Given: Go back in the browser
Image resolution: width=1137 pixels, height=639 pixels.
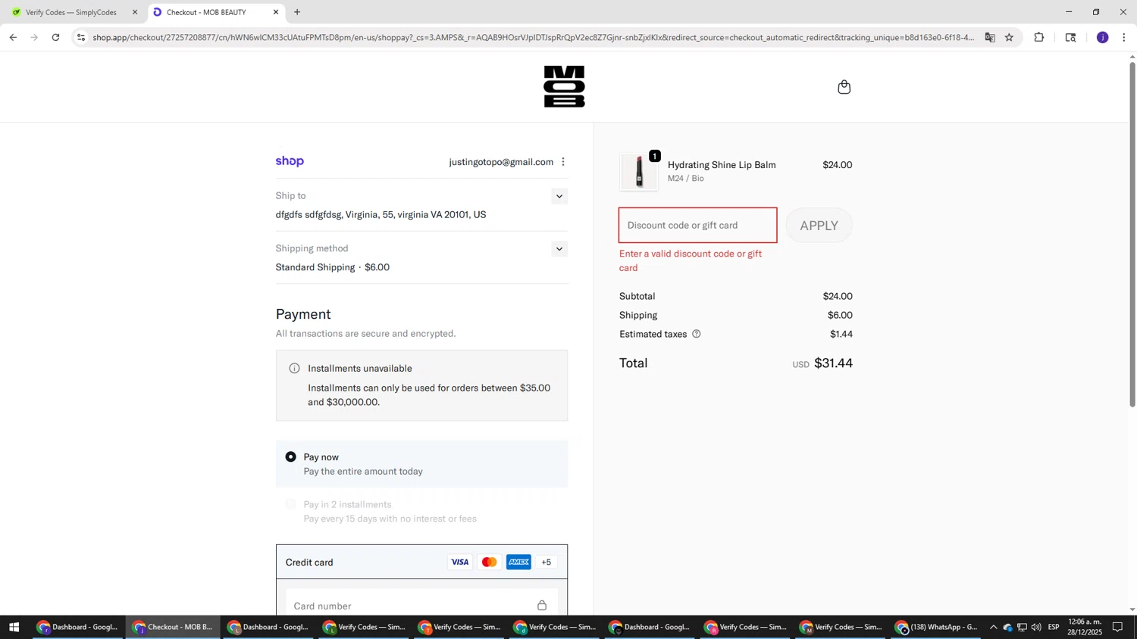Looking at the screenshot, I should 13,37.
